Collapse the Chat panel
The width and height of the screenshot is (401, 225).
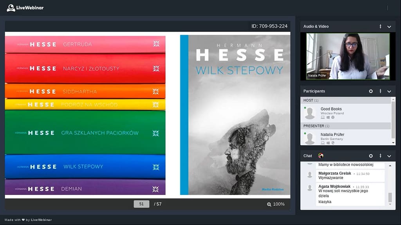click(389, 156)
